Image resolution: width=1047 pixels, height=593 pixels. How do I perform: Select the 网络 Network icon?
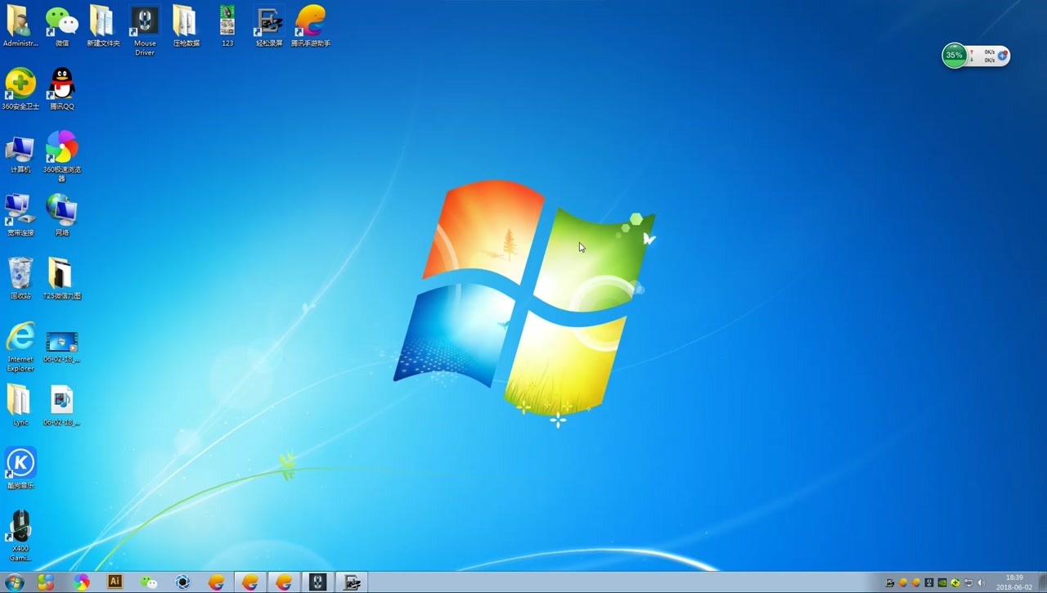point(61,215)
